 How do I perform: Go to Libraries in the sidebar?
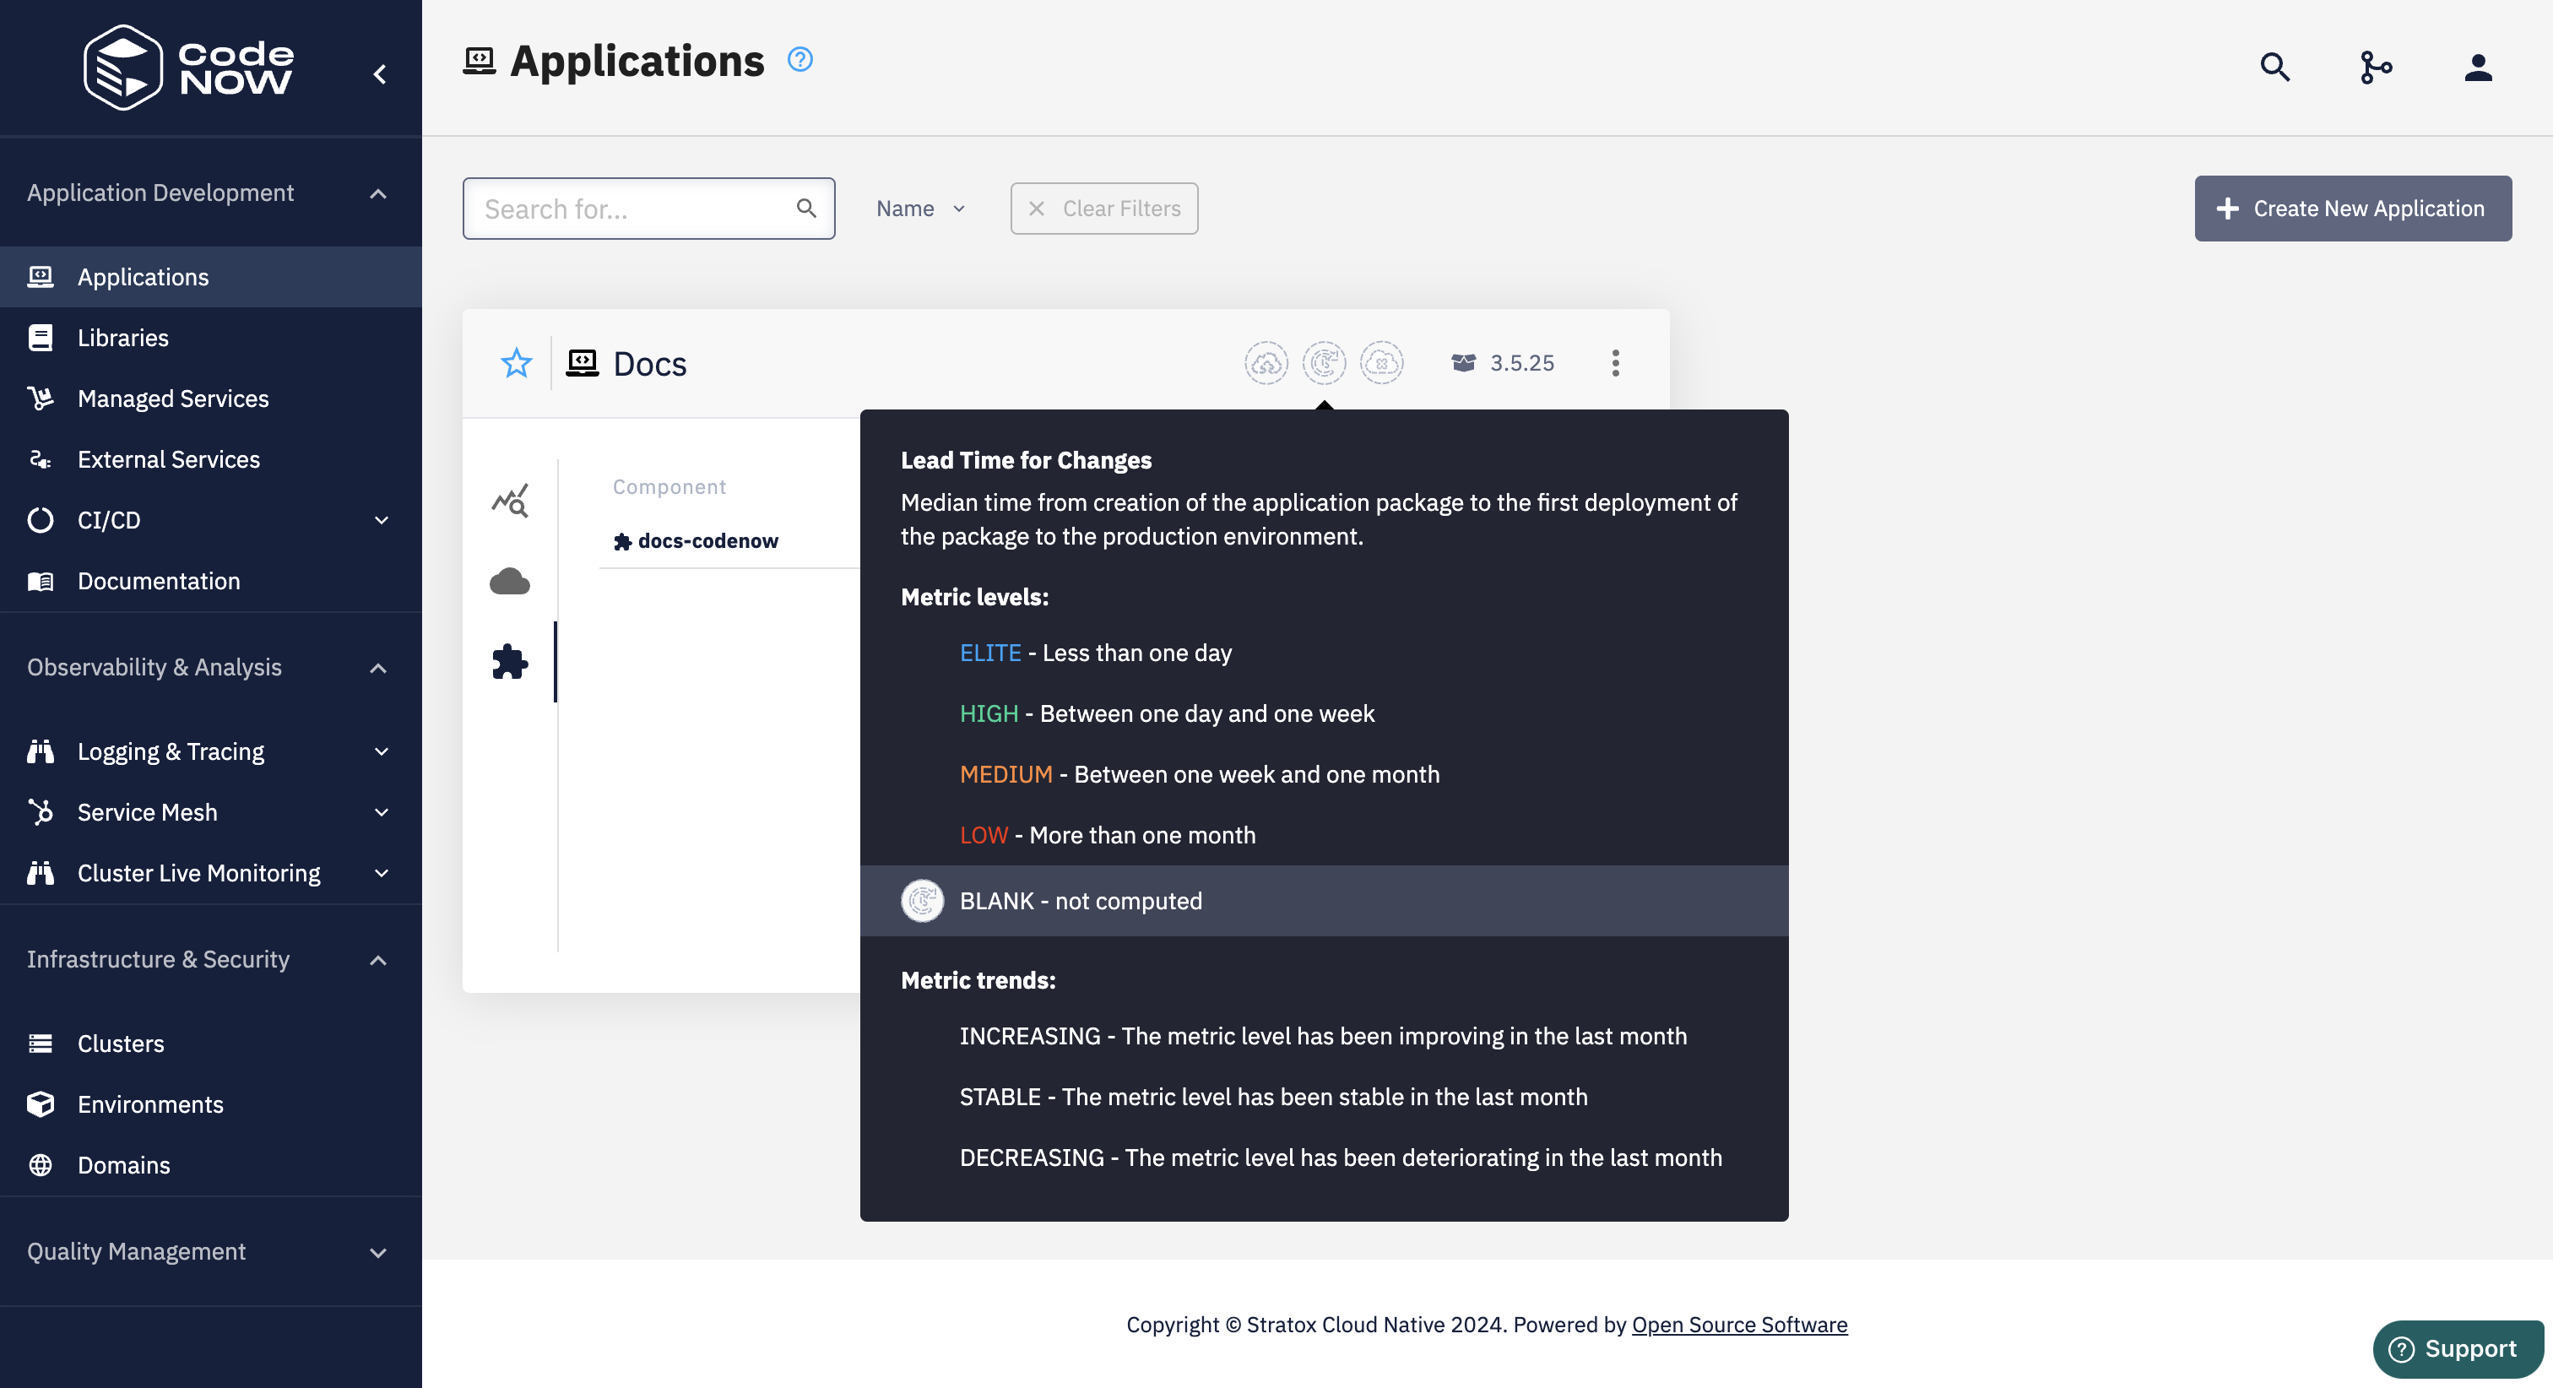123,338
